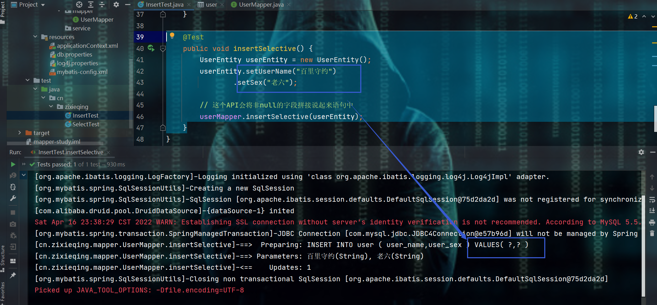Print the console output
Viewport: 657px width, 305px height.
click(652, 222)
